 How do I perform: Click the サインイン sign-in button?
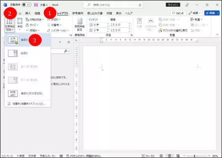pos(173,5)
